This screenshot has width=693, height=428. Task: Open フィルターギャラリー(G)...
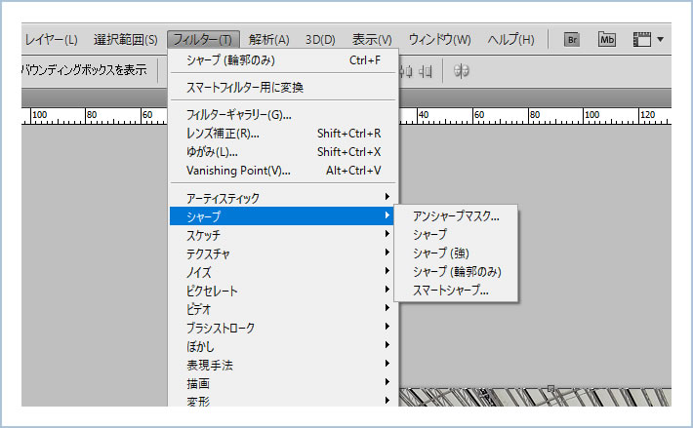(x=283, y=115)
